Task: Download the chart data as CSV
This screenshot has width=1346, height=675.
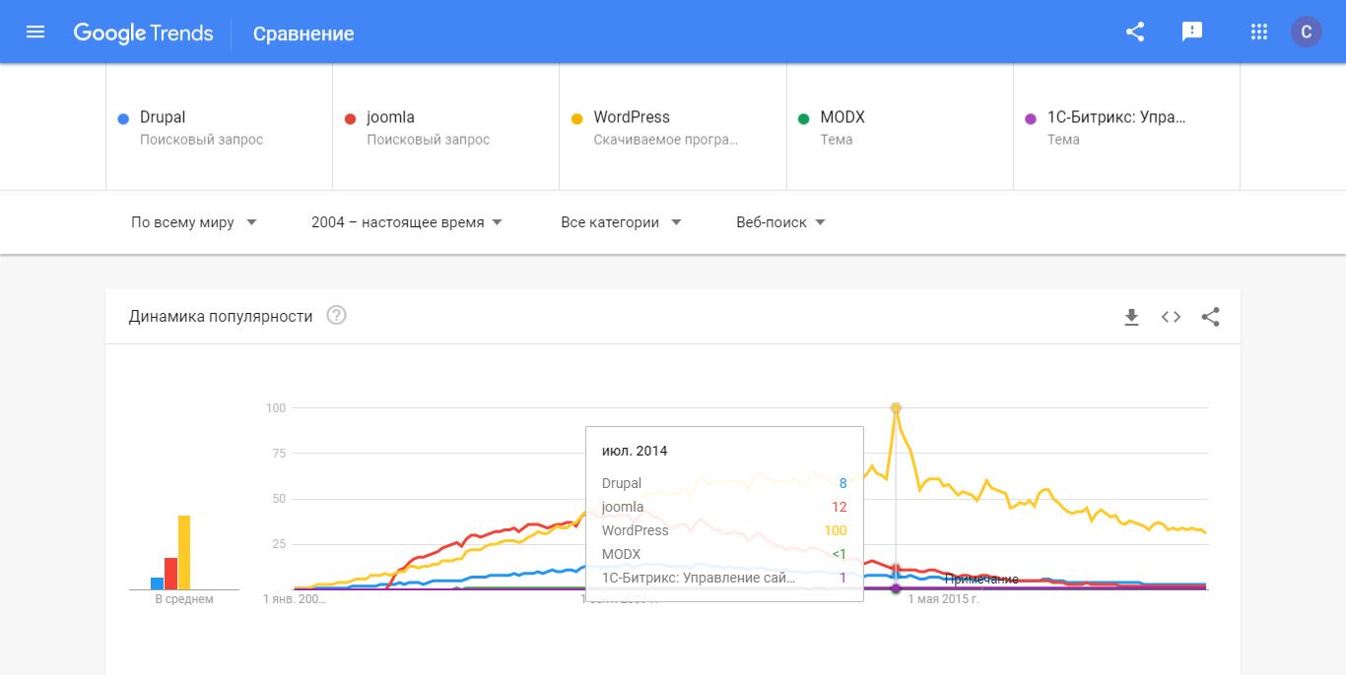Action: pyautogui.click(x=1131, y=317)
